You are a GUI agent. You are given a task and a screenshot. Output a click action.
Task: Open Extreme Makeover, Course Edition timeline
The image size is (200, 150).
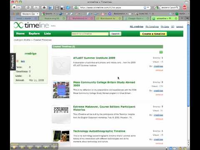pyautogui.click(x=104, y=108)
